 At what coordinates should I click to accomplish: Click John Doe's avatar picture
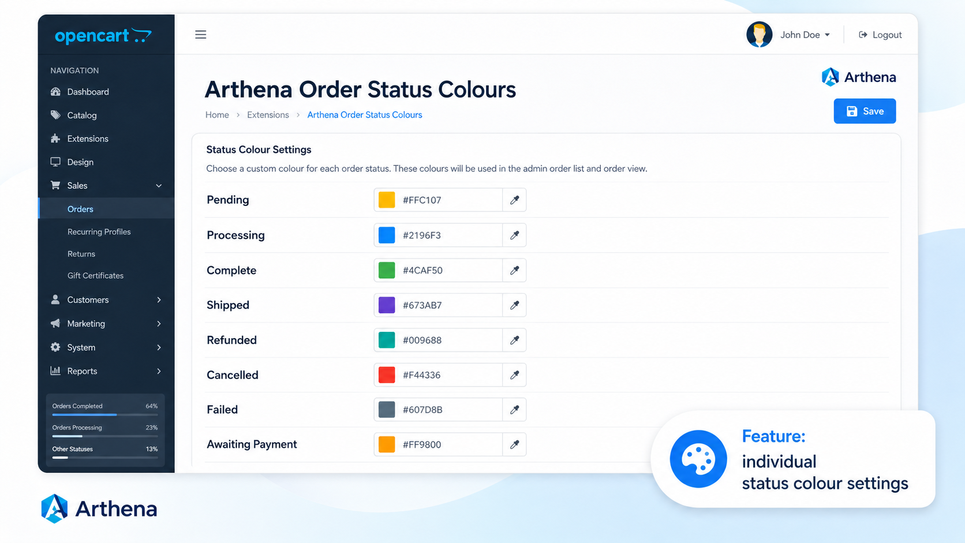(x=759, y=35)
